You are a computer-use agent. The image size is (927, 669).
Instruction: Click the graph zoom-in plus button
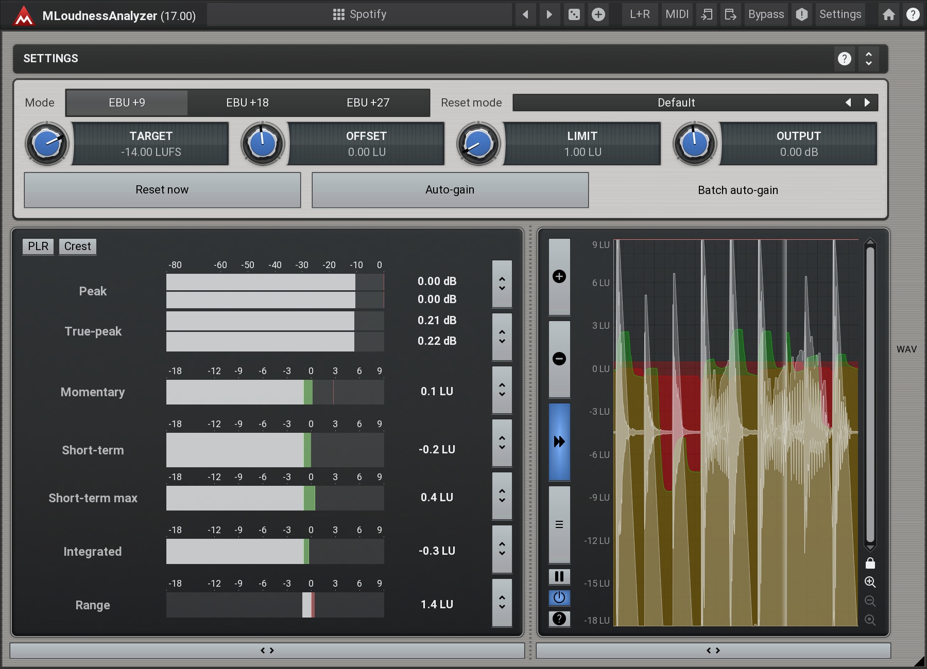[x=559, y=277]
